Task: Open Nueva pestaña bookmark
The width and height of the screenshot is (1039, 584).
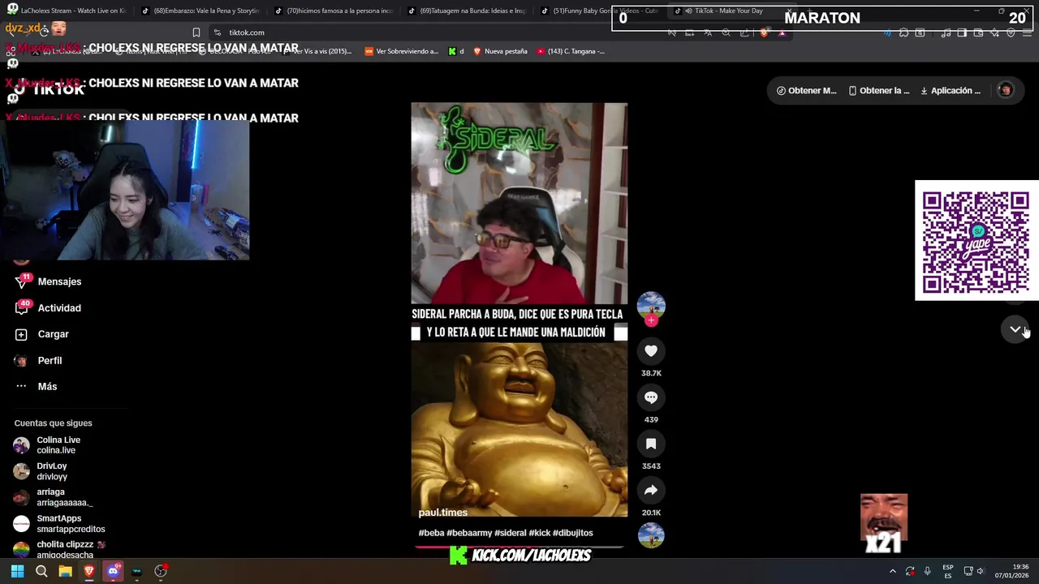Action: [500, 51]
